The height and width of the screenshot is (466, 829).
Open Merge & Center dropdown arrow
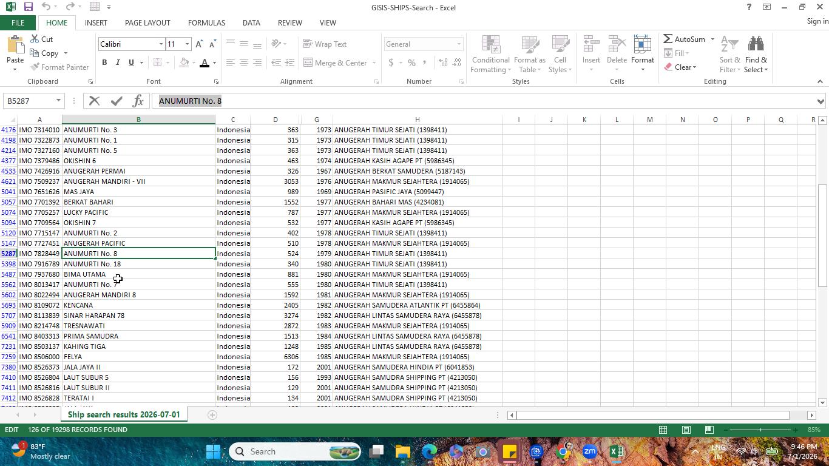pos(374,63)
